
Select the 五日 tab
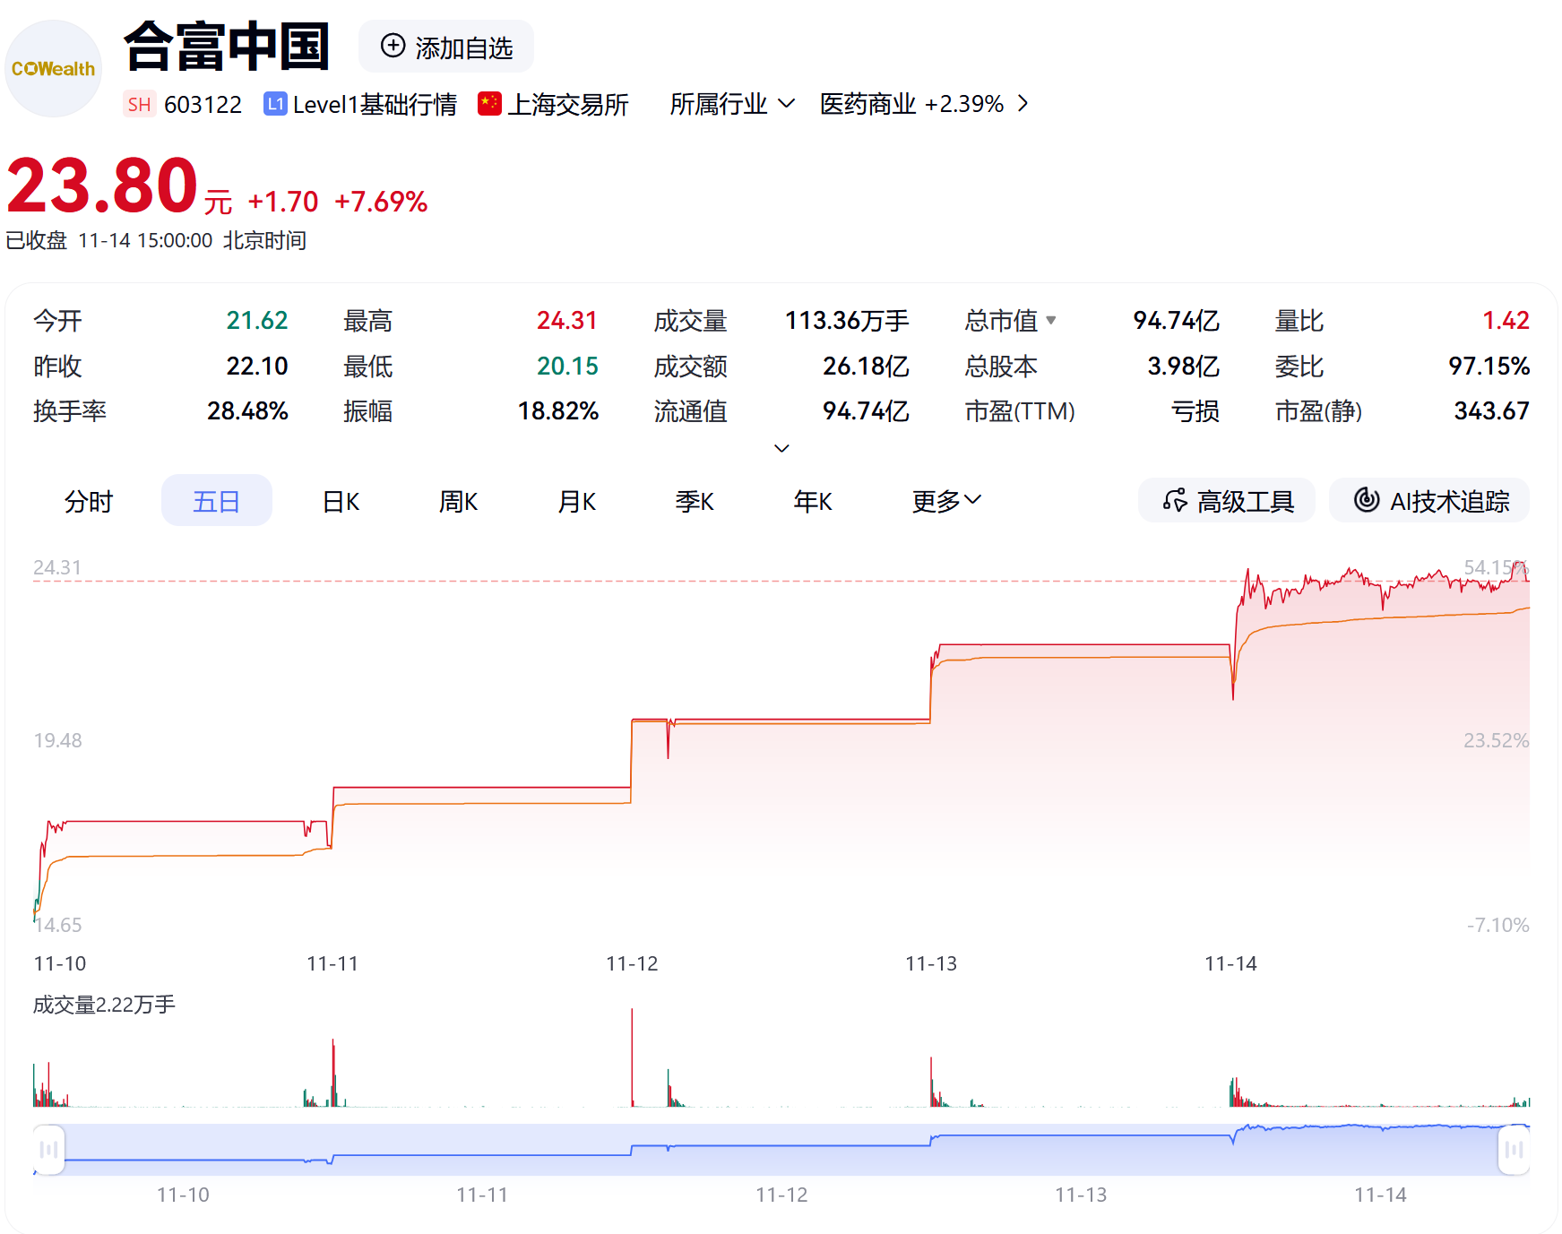(217, 501)
